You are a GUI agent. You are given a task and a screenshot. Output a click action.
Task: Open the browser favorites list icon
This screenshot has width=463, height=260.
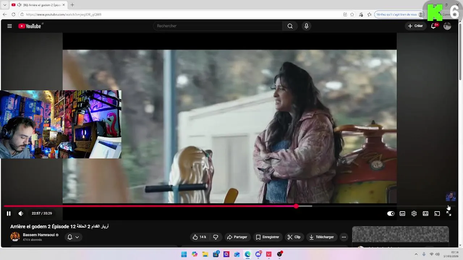(369, 14)
